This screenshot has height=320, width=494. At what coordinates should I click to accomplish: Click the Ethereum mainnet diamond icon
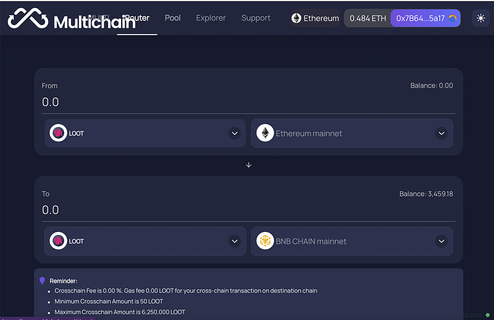pos(265,133)
